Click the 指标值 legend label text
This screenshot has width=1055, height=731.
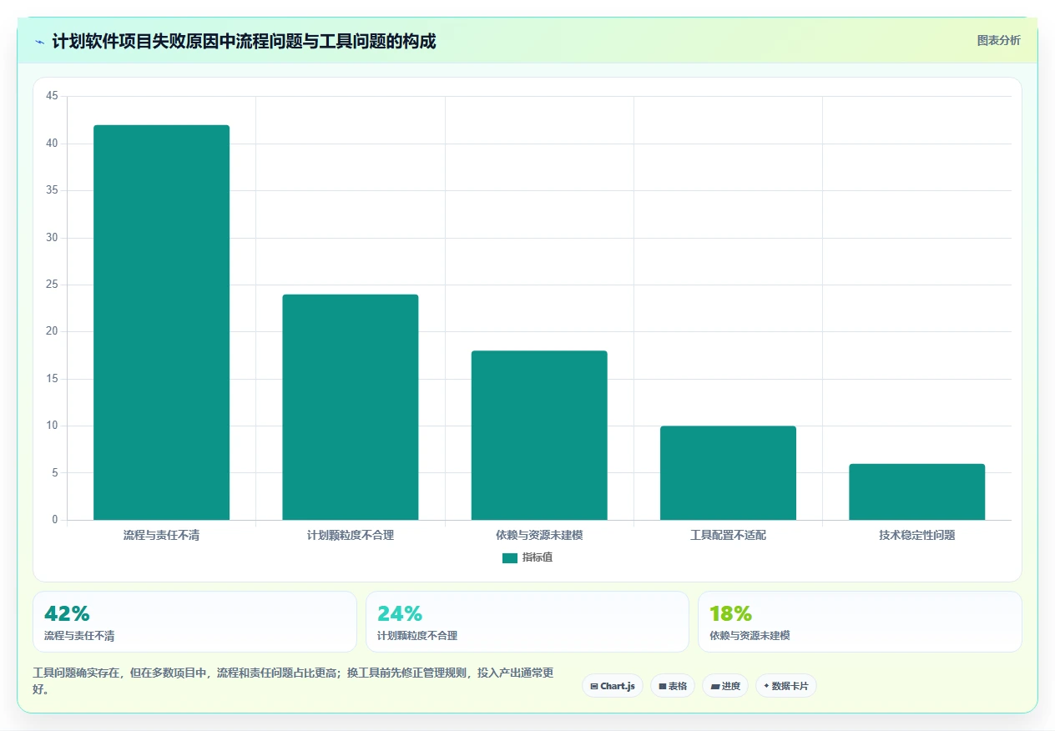538,558
